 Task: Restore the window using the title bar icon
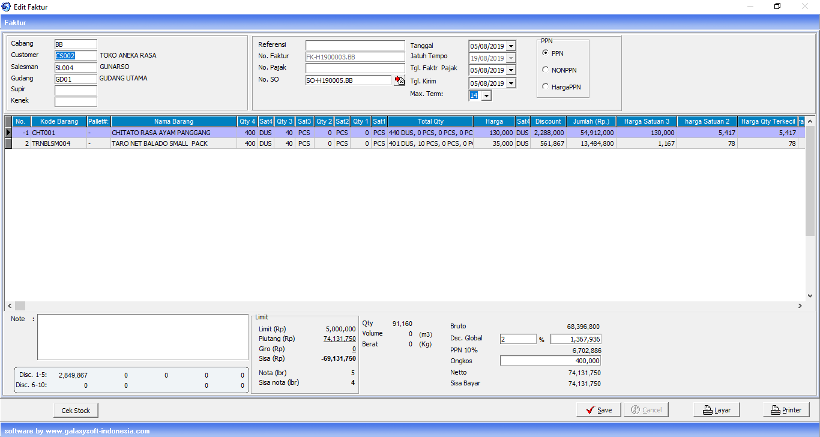click(777, 7)
